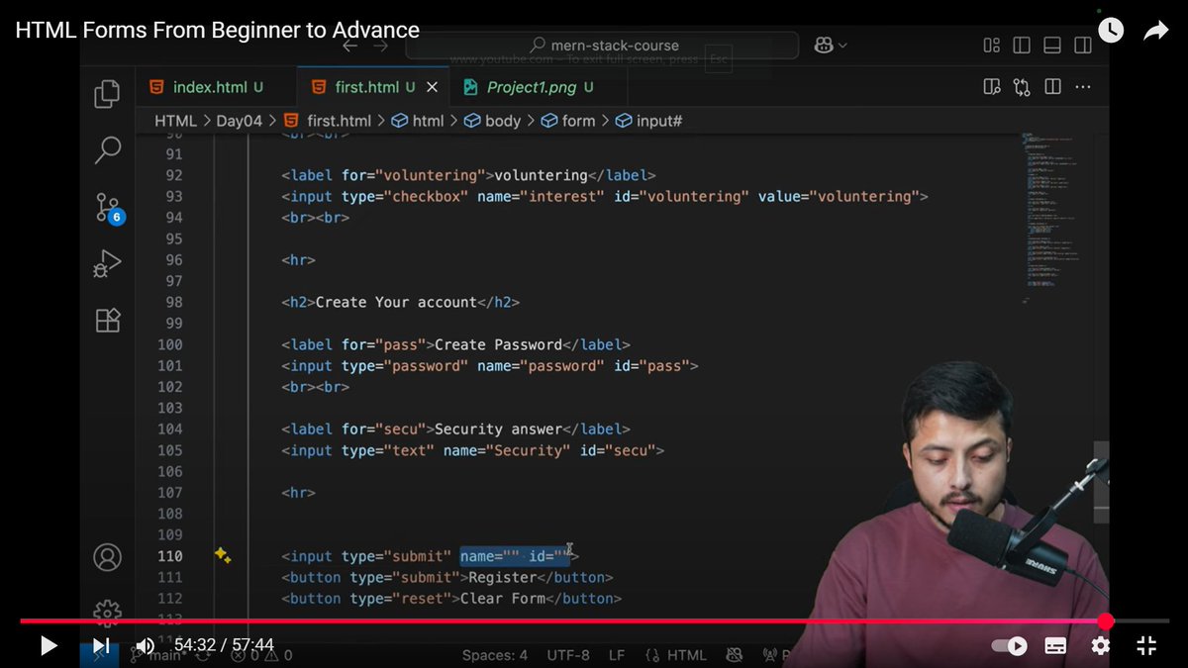Go forward with the title bar arrow
Screen dimensions: 1188x668
(380, 46)
